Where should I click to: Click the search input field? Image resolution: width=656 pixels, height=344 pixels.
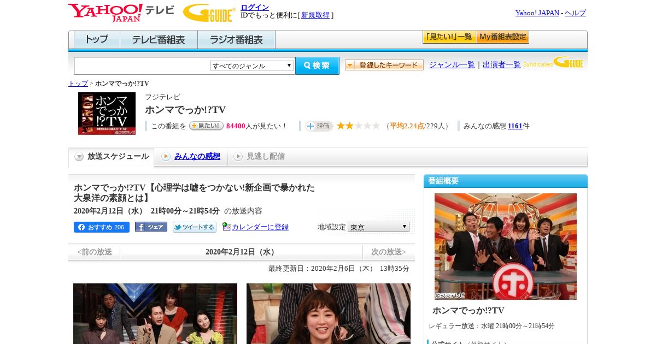(142, 66)
